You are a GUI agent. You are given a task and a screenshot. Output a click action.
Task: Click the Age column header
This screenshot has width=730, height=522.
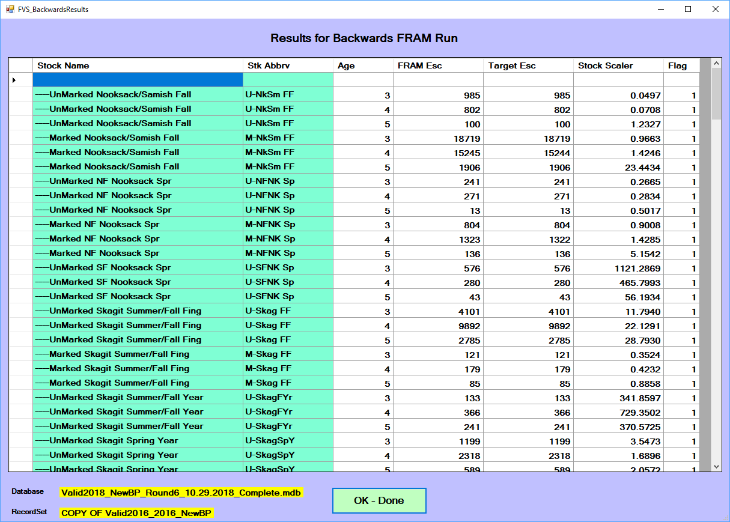tap(363, 65)
